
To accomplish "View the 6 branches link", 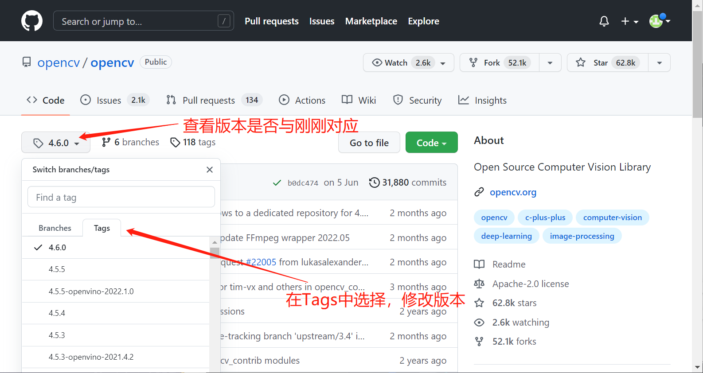I will coord(130,142).
